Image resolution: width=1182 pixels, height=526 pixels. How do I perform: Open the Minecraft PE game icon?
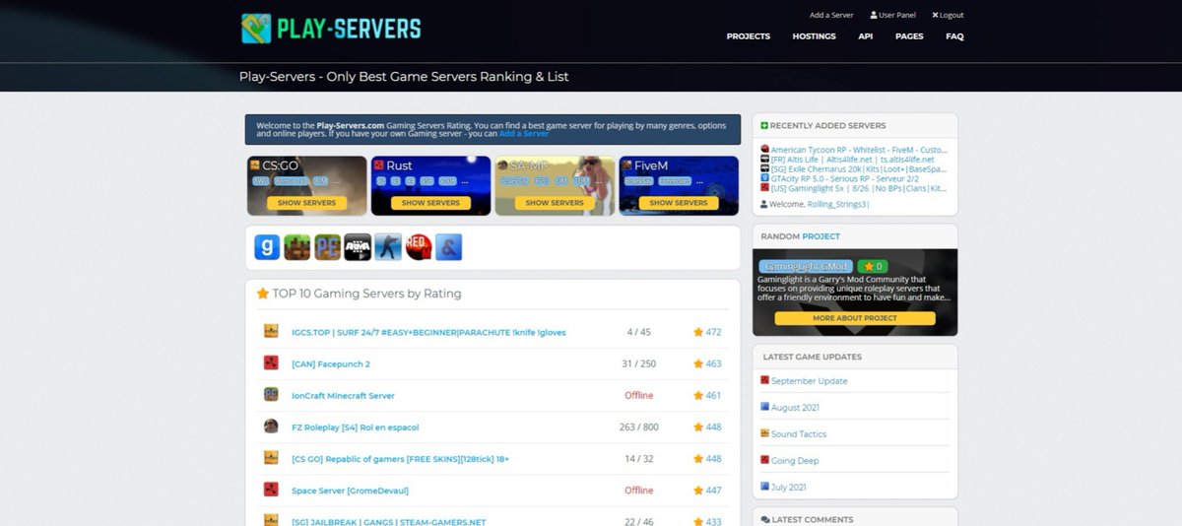pyautogui.click(x=328, y=247)
